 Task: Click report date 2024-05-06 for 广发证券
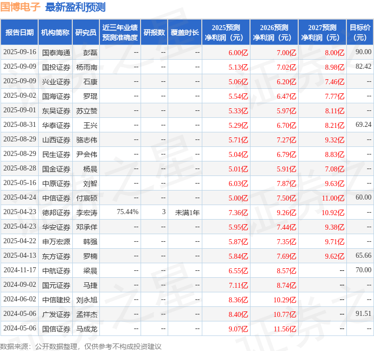[20, 313]
